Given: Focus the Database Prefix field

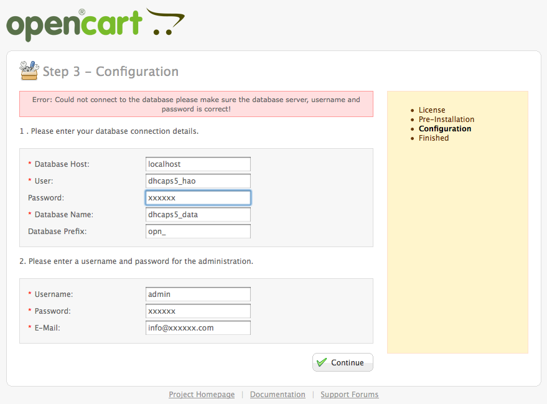Looking at the screenshot, I should (198, 232).
